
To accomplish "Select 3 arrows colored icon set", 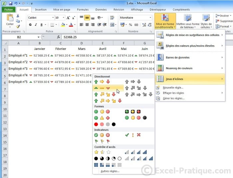I will (x=102, y=82).
